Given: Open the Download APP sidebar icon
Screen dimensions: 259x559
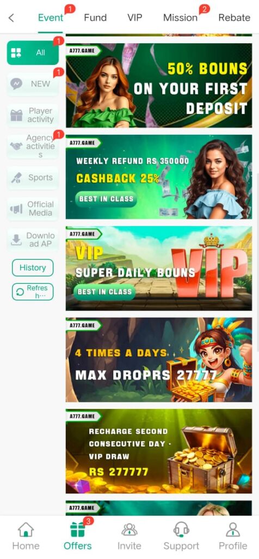Looking at the screenshot, I should [16, 240].
